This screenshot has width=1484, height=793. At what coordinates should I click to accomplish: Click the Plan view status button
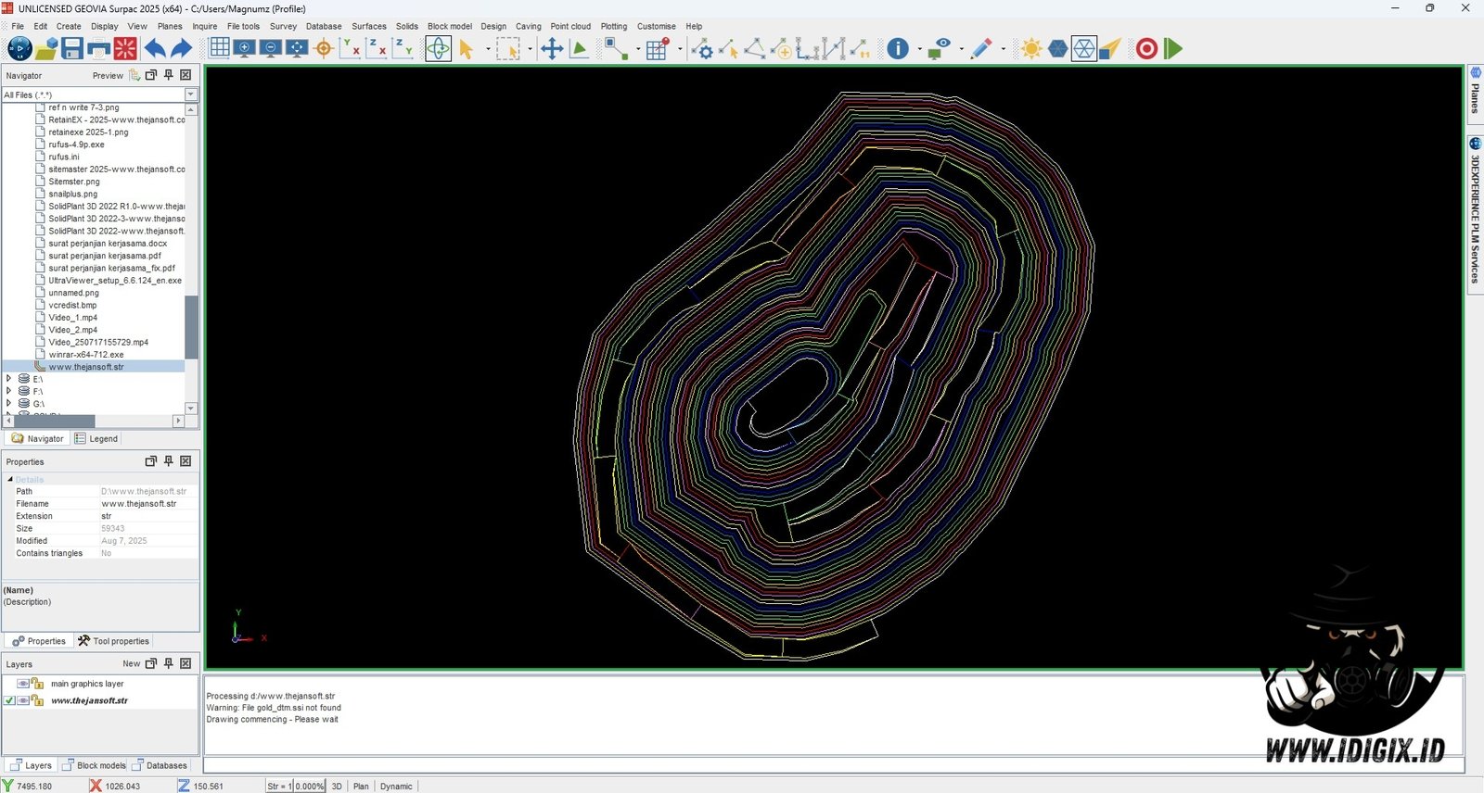[361, 786]
